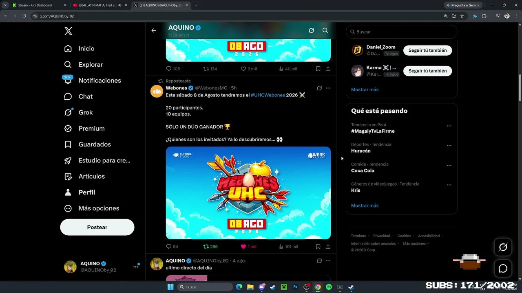The height and width of the screenshot is (293, 522).
Task: Reply to the Webones post with 84 comments
Action: pos(172,247)
